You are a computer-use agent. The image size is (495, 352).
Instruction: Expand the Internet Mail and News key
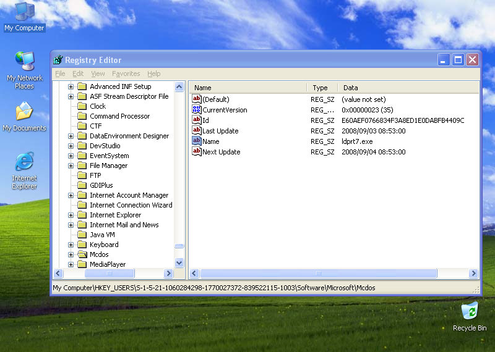point(71,225)
